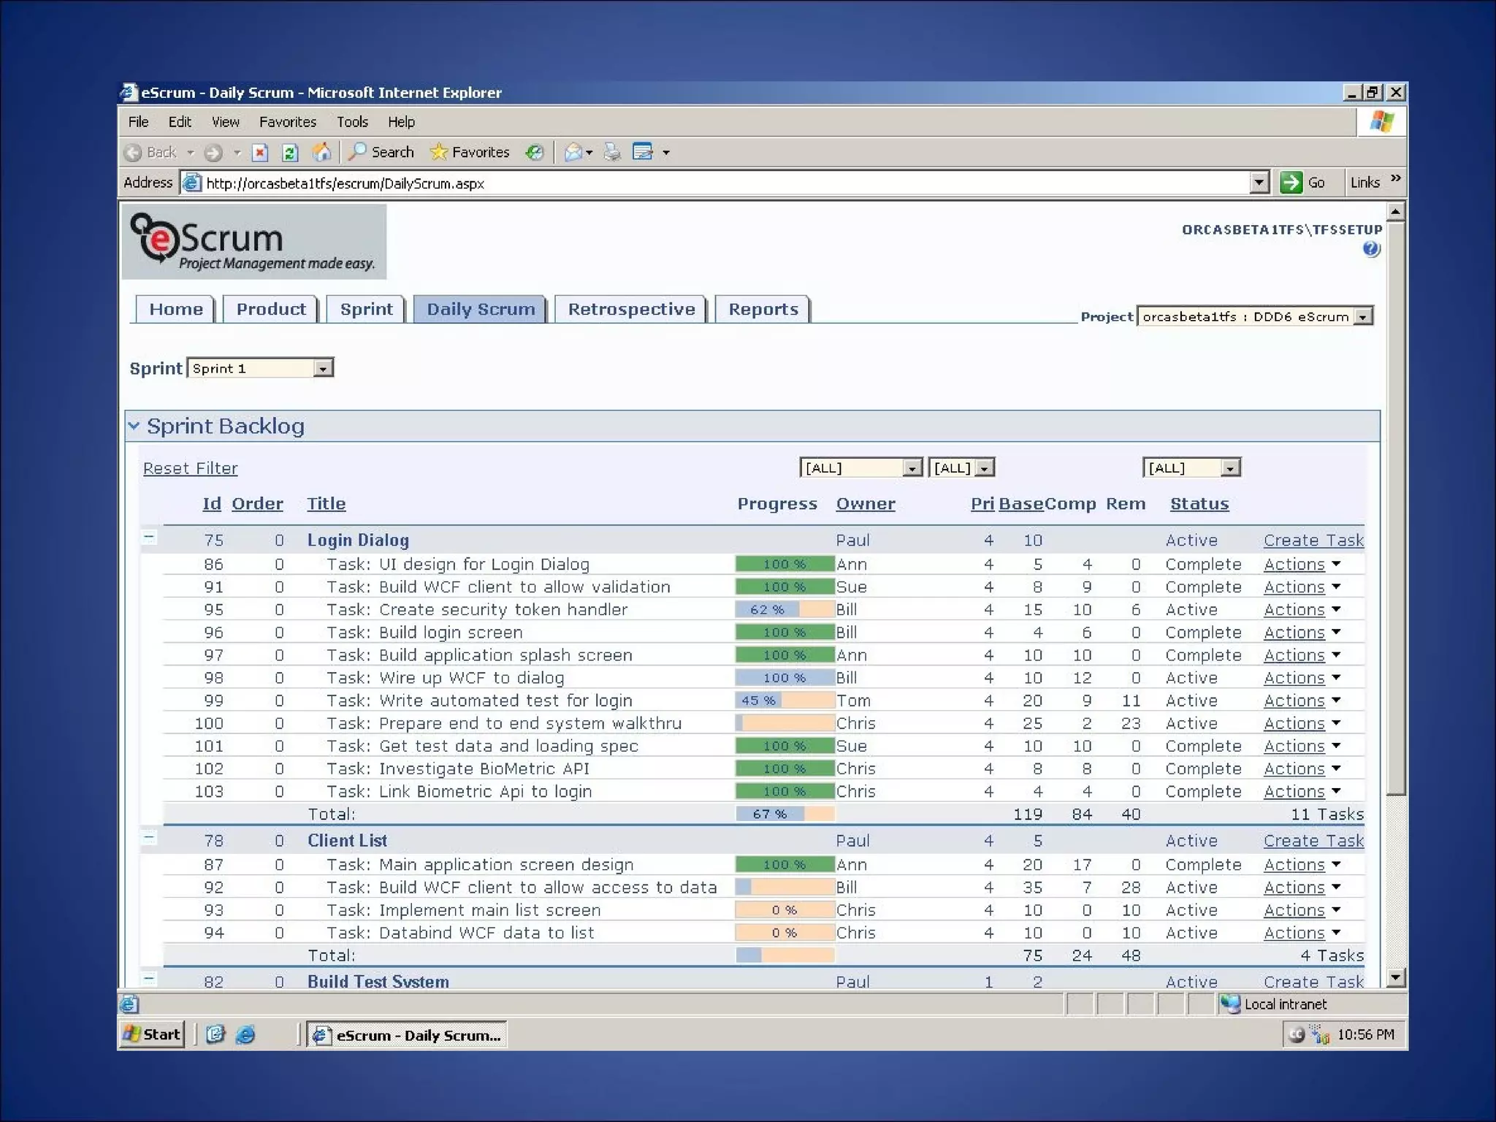
Task: Click the IE Home toolbar icon
Action: coord(321,152)
